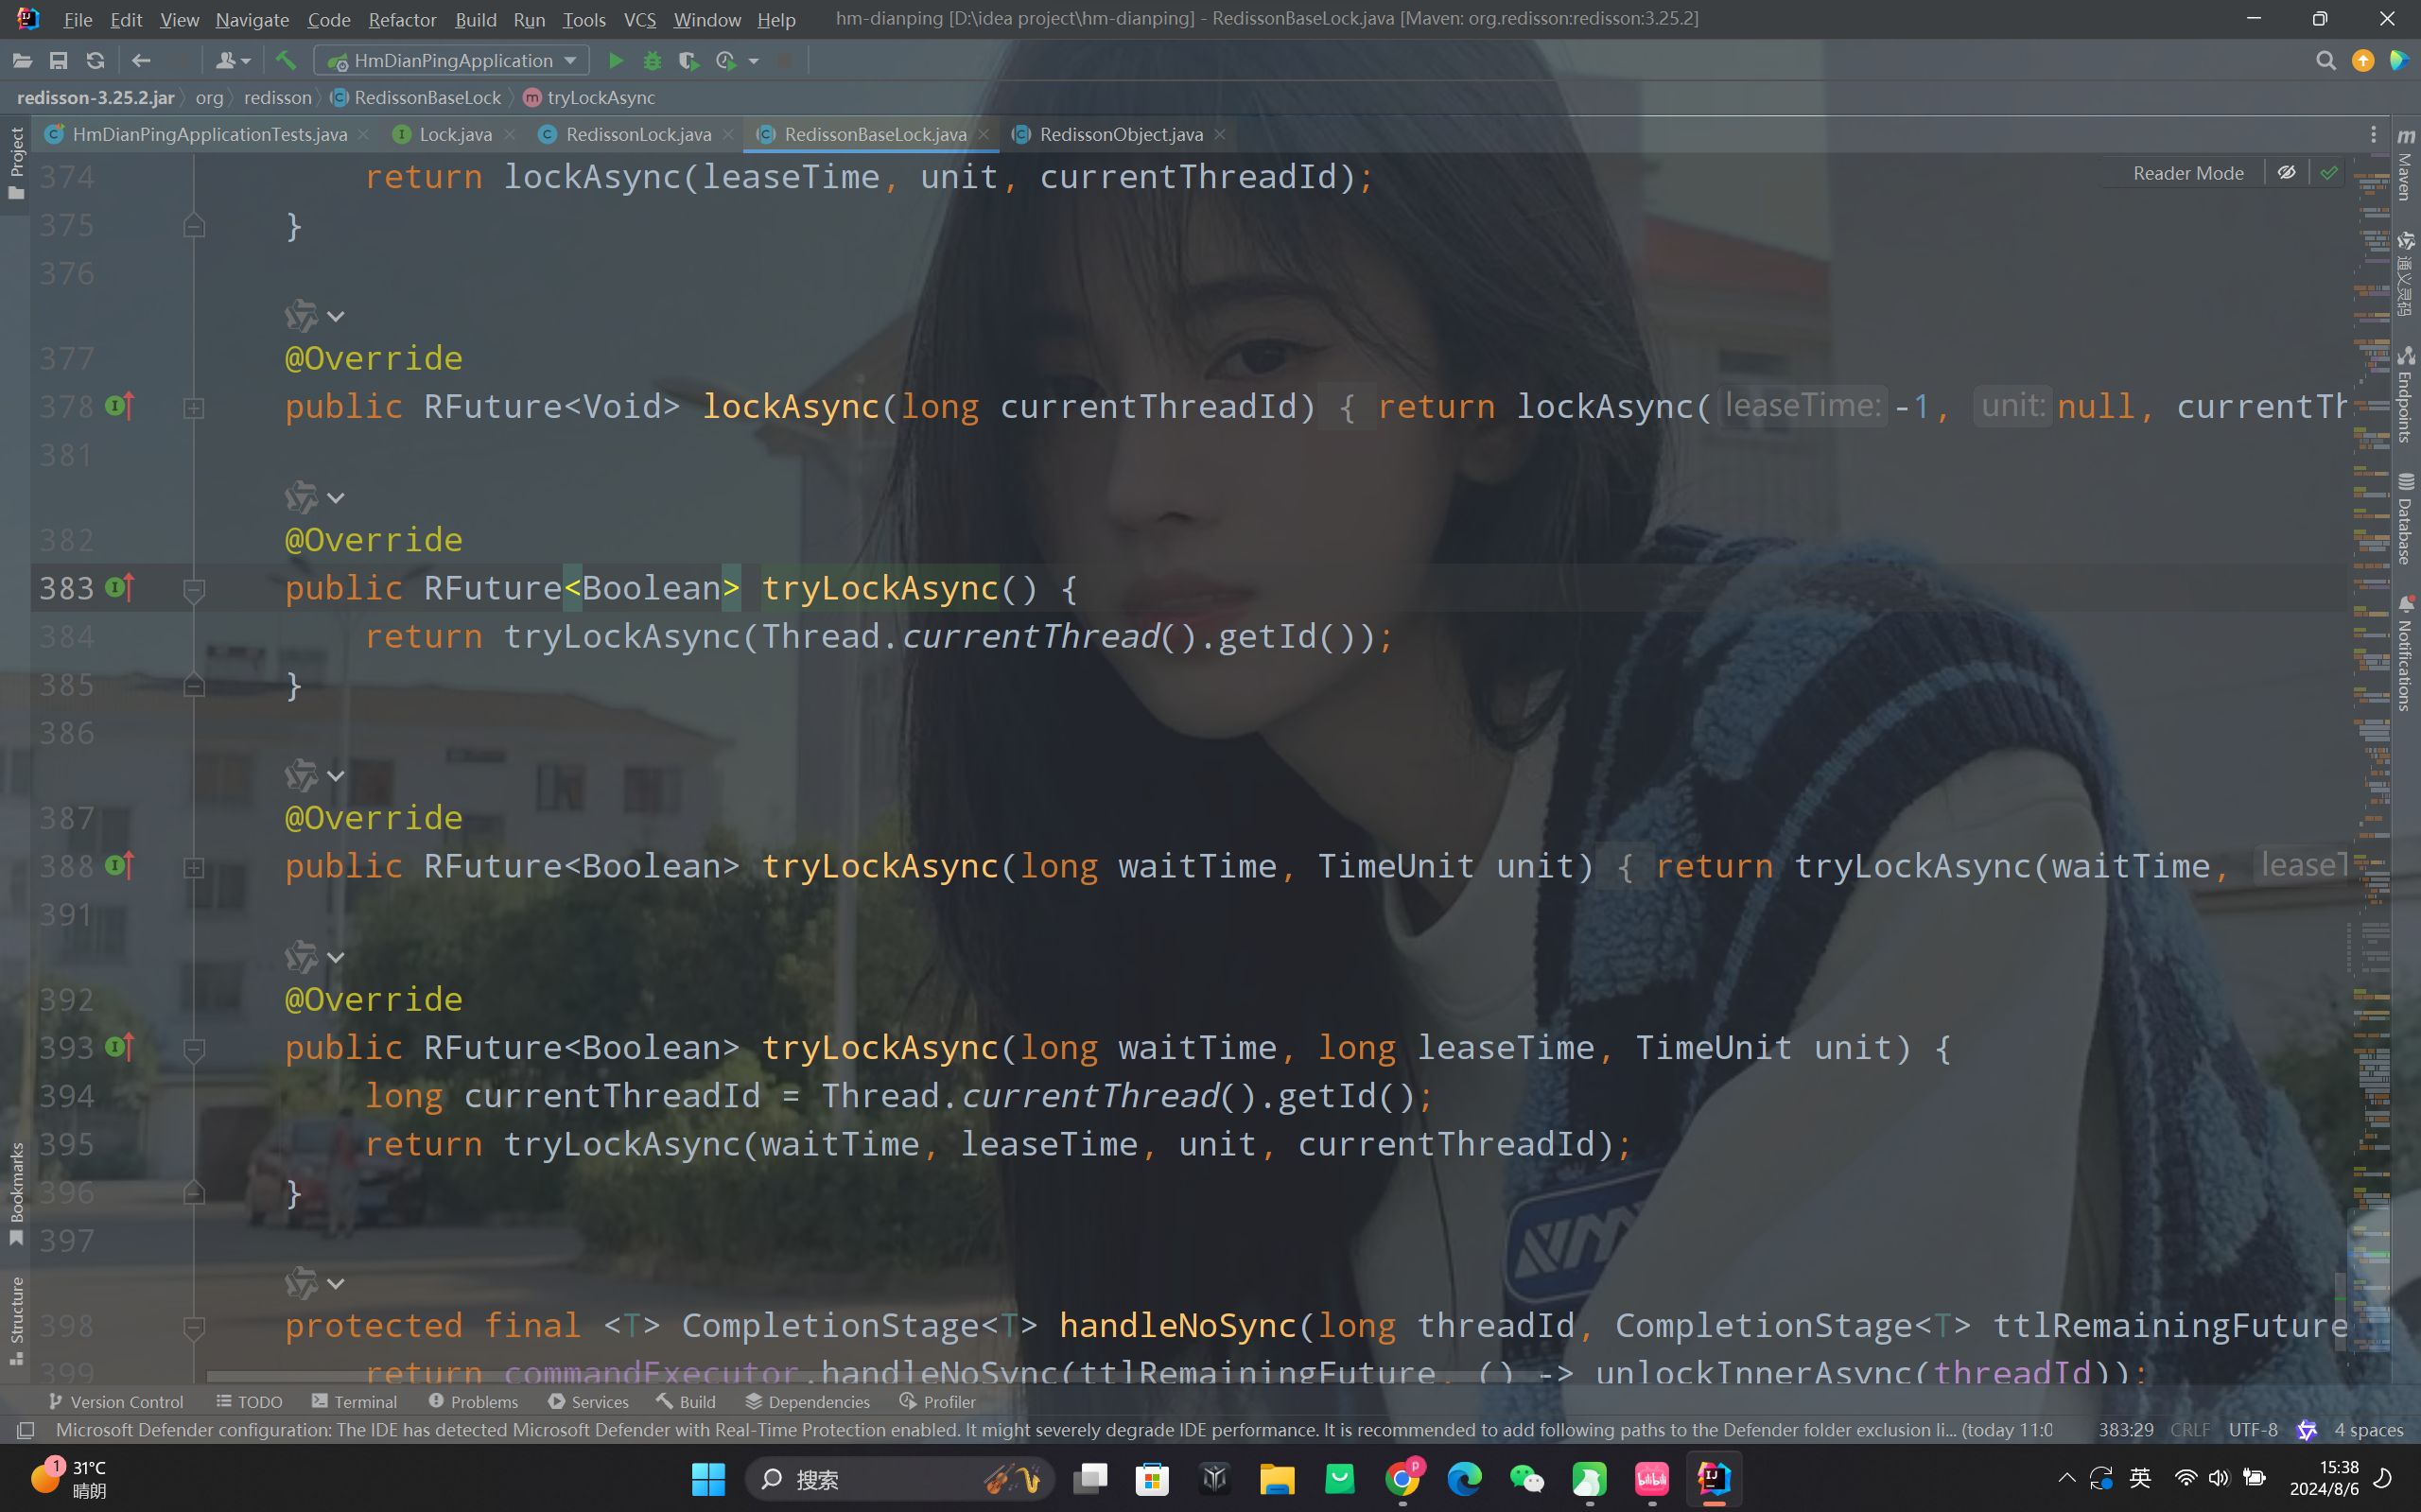Open the Terminal tool window
The width and height of the screenshot is (2421, 1512).
pyautogui.click(x=354, y=1401)
